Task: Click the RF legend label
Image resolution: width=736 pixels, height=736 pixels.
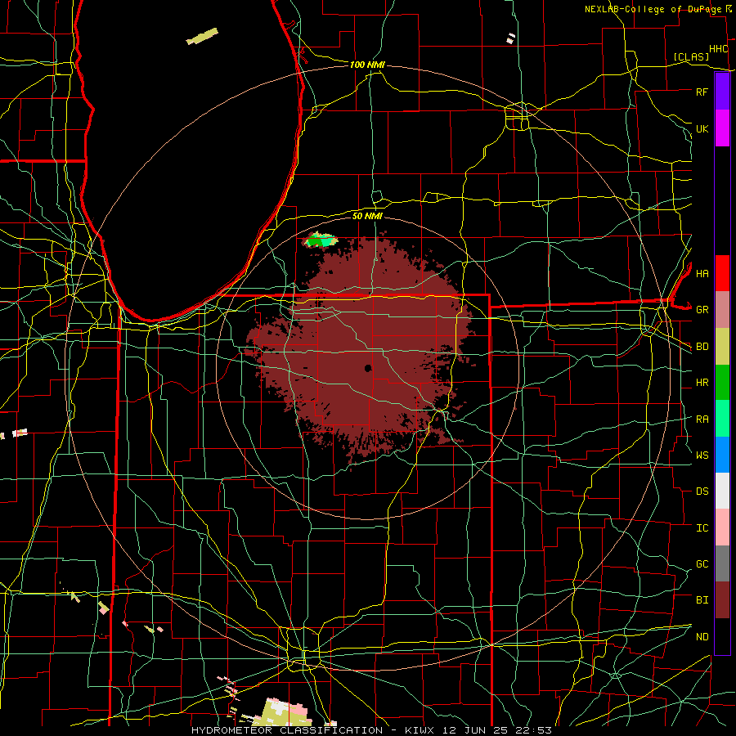Action: pyautogui.click(x=702, y=92)
